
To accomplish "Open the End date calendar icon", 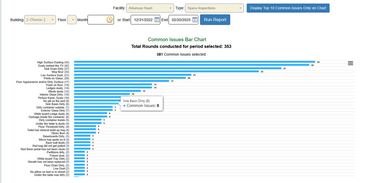I will pyautogui.click(x=195, y=20).
